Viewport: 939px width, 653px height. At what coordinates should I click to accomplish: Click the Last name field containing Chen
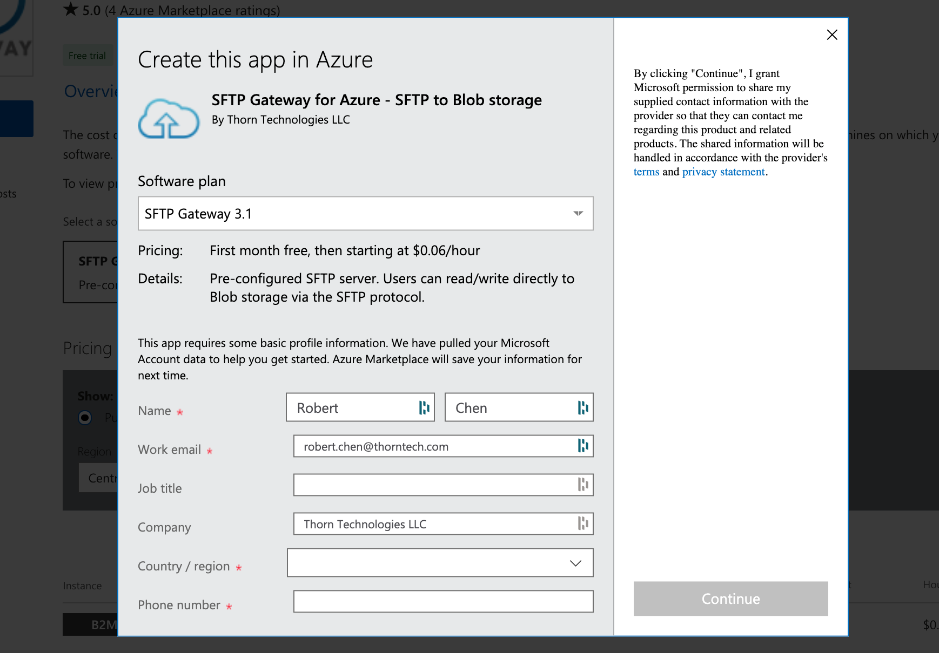point(519,407)
